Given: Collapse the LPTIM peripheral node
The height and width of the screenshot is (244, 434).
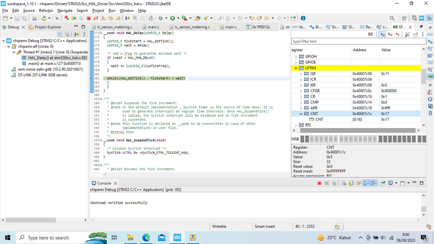Looking at the screenshot, I should (296, 68).
